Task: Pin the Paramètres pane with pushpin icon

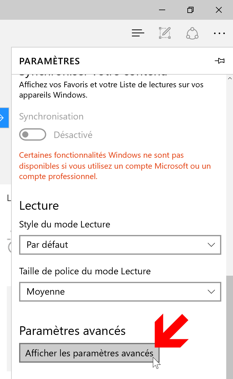Action: (219, 61)
